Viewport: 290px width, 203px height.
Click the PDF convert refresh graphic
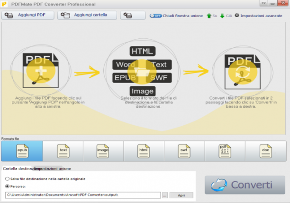243,72
